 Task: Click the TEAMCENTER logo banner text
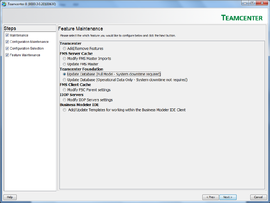point(242,18)
